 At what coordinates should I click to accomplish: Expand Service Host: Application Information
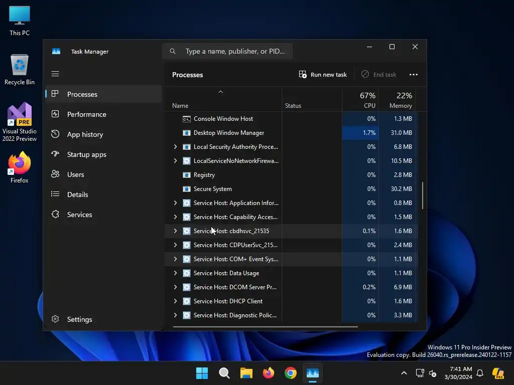point(175,203)
